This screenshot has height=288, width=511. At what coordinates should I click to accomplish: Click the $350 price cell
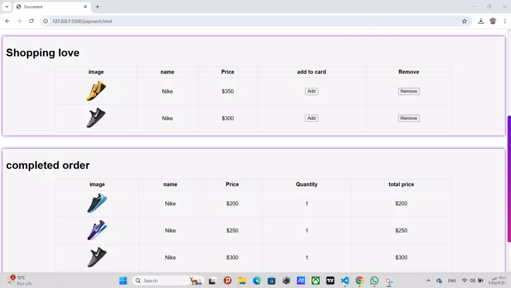pos(227,92)
